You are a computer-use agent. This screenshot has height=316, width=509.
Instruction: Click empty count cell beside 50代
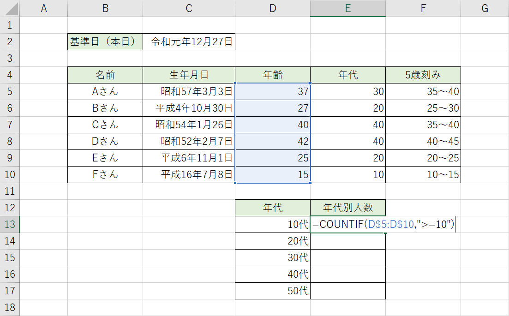[x=348, y=291]
